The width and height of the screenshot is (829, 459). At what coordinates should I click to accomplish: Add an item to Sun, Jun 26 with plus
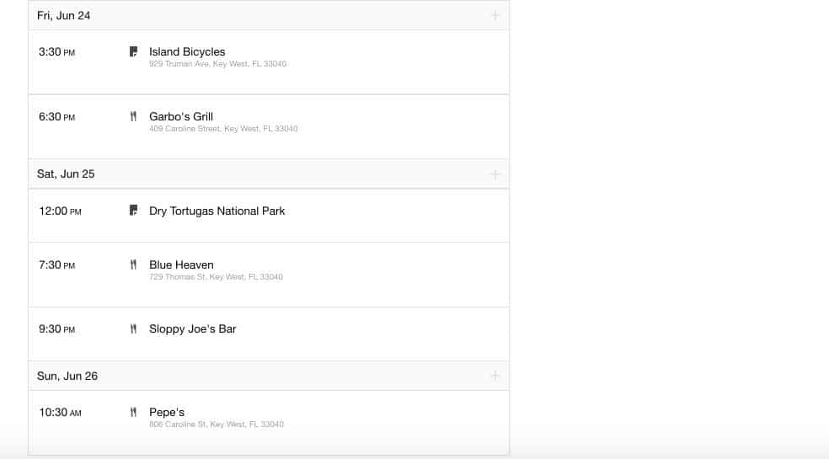[x=495, y=376]
